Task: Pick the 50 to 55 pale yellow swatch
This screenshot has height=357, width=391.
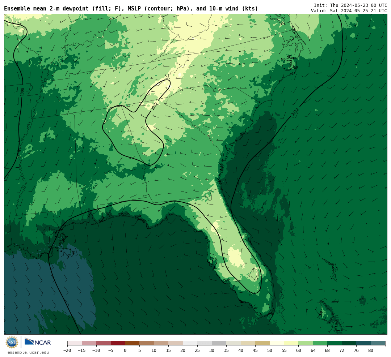Action: pos(277,343)
